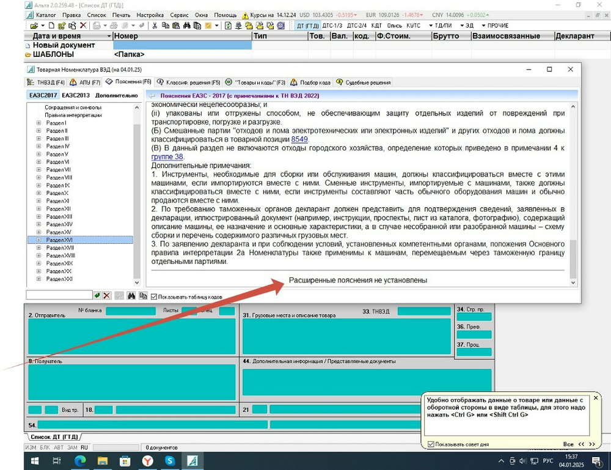Click the binoculars find icon in main toolbar

click(x=186, y=26)
